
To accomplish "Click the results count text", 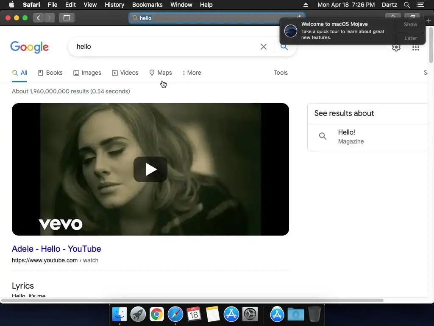I will 71,92.
